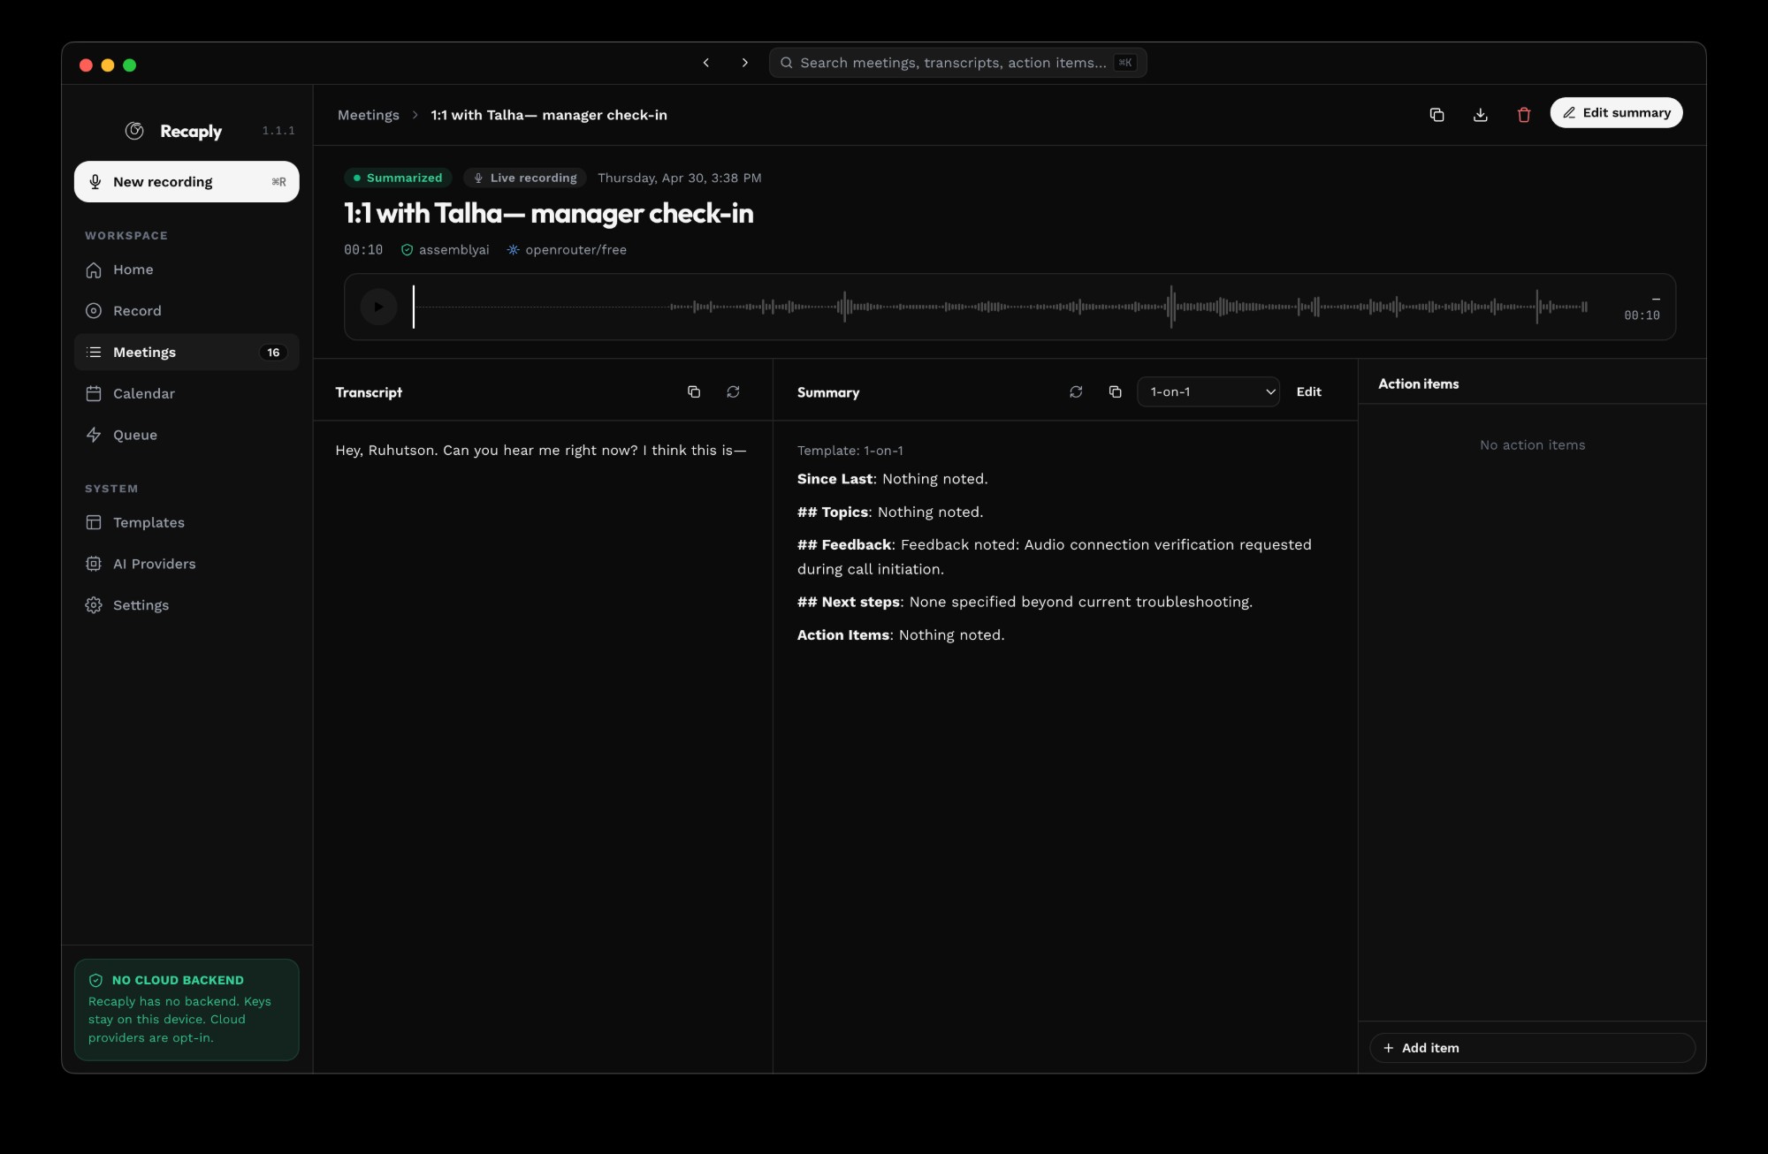Image resolution: width=1768 pixels, height=1154 pixels.
Task: Open the Calendar page
Action: (x=187, y=393)
